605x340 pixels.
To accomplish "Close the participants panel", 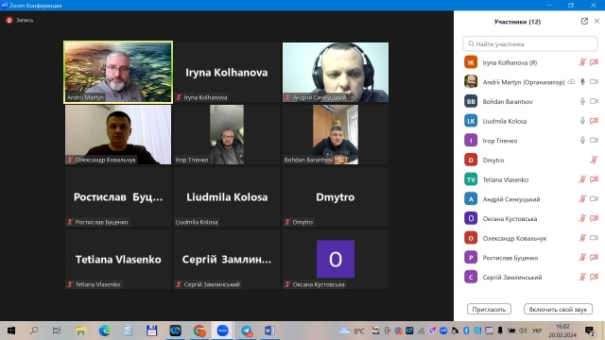I will click(x=596, y=21).
